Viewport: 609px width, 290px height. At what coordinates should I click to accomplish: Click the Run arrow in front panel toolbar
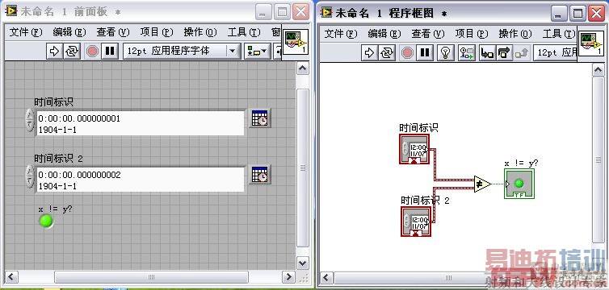54,51
